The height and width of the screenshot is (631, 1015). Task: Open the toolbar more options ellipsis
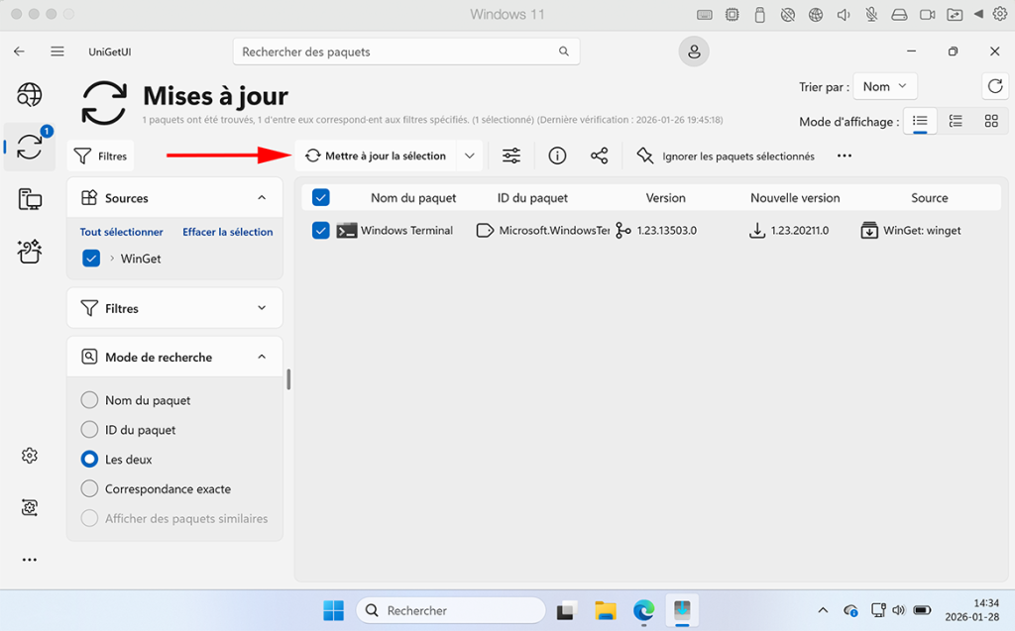coord(845,156)
